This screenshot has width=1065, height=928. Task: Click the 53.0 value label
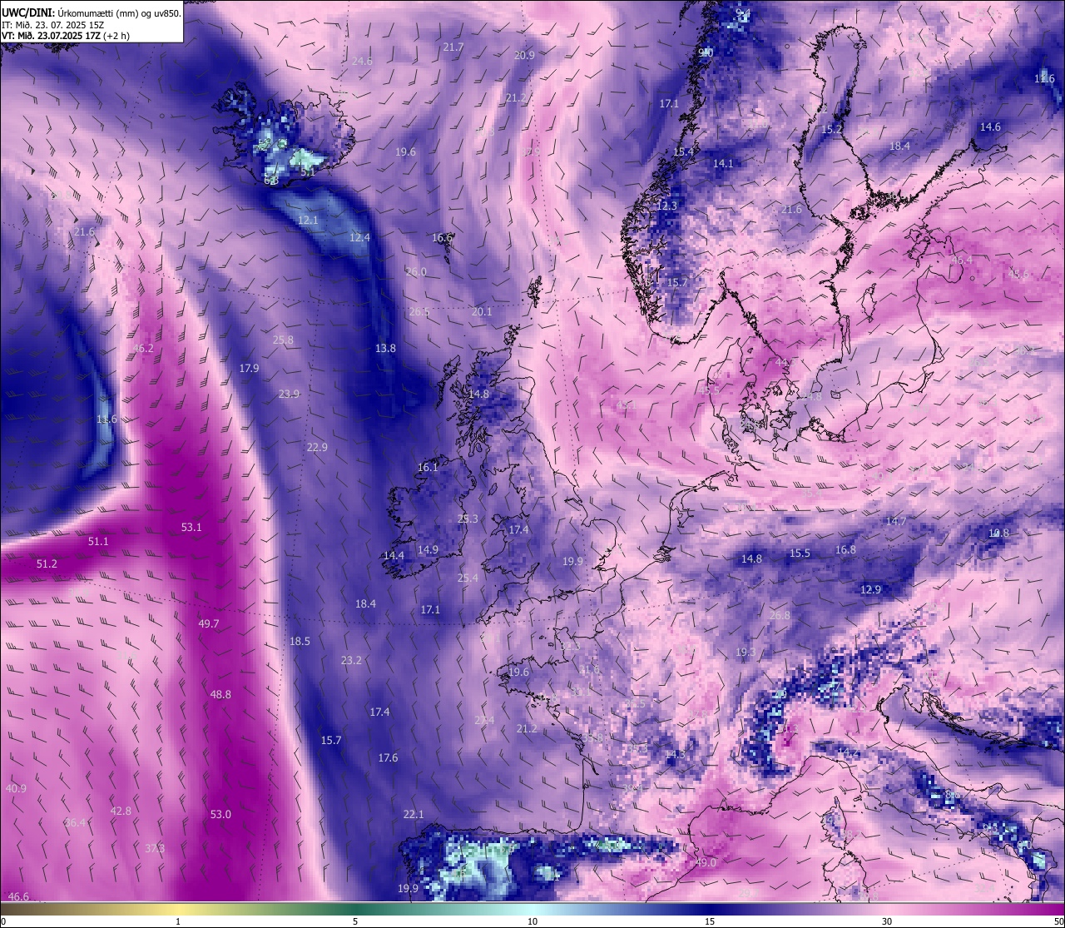click(220, 814)
